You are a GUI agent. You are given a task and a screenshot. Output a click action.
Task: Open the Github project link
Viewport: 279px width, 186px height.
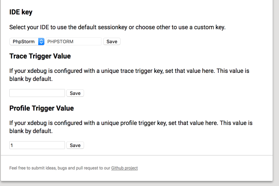click(x=124, y=168)
